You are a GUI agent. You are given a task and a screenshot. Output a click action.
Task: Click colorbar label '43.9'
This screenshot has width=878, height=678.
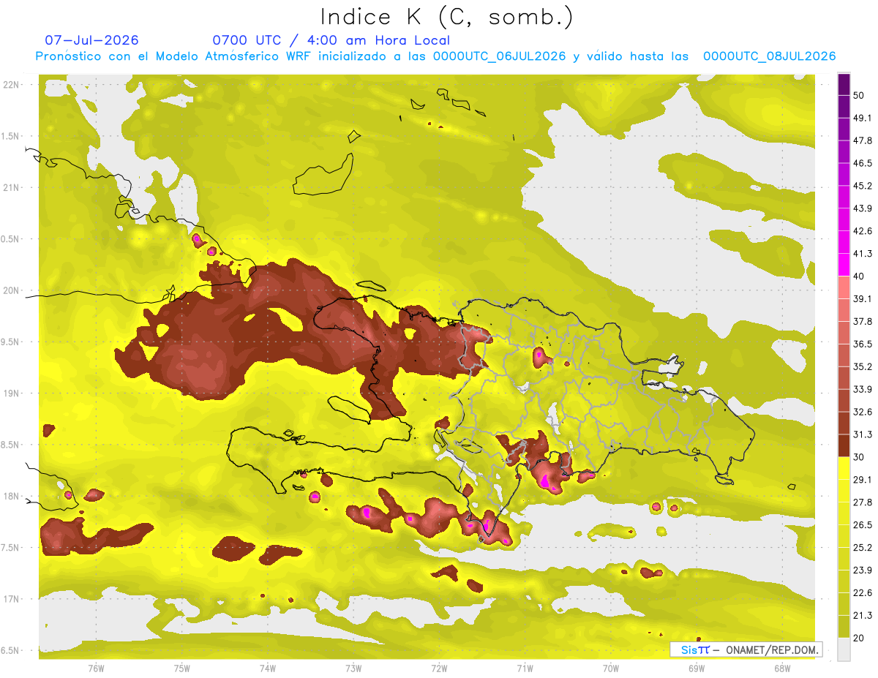pos(863,208)
